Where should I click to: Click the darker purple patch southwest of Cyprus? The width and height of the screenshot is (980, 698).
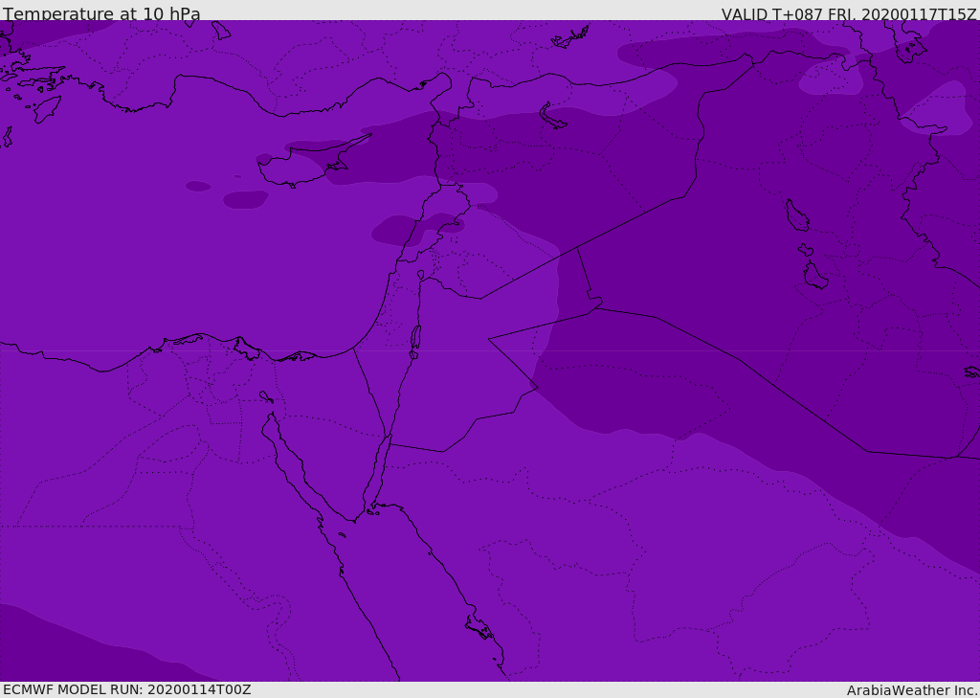pyautogui.click(x=246, y=199)
